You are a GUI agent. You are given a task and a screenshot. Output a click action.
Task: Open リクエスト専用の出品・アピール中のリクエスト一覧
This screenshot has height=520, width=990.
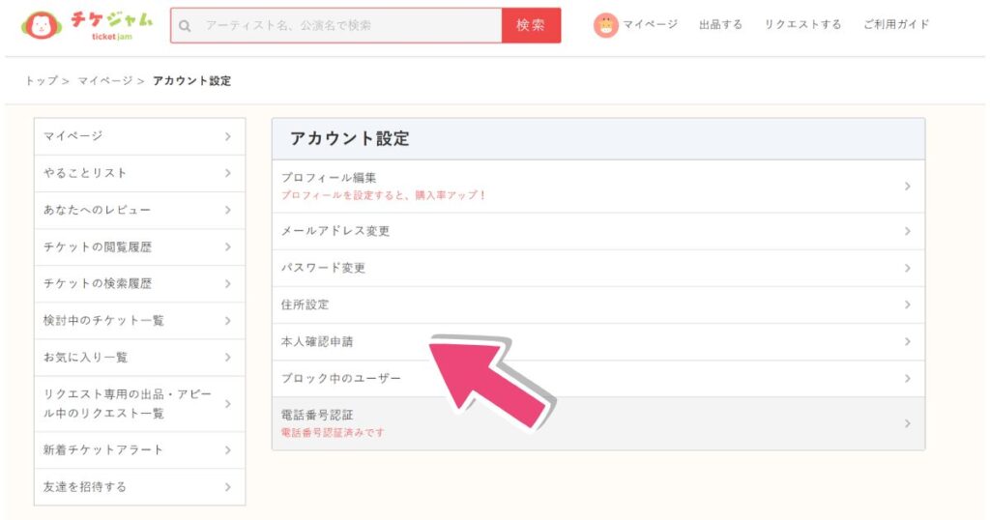point(139,404)
